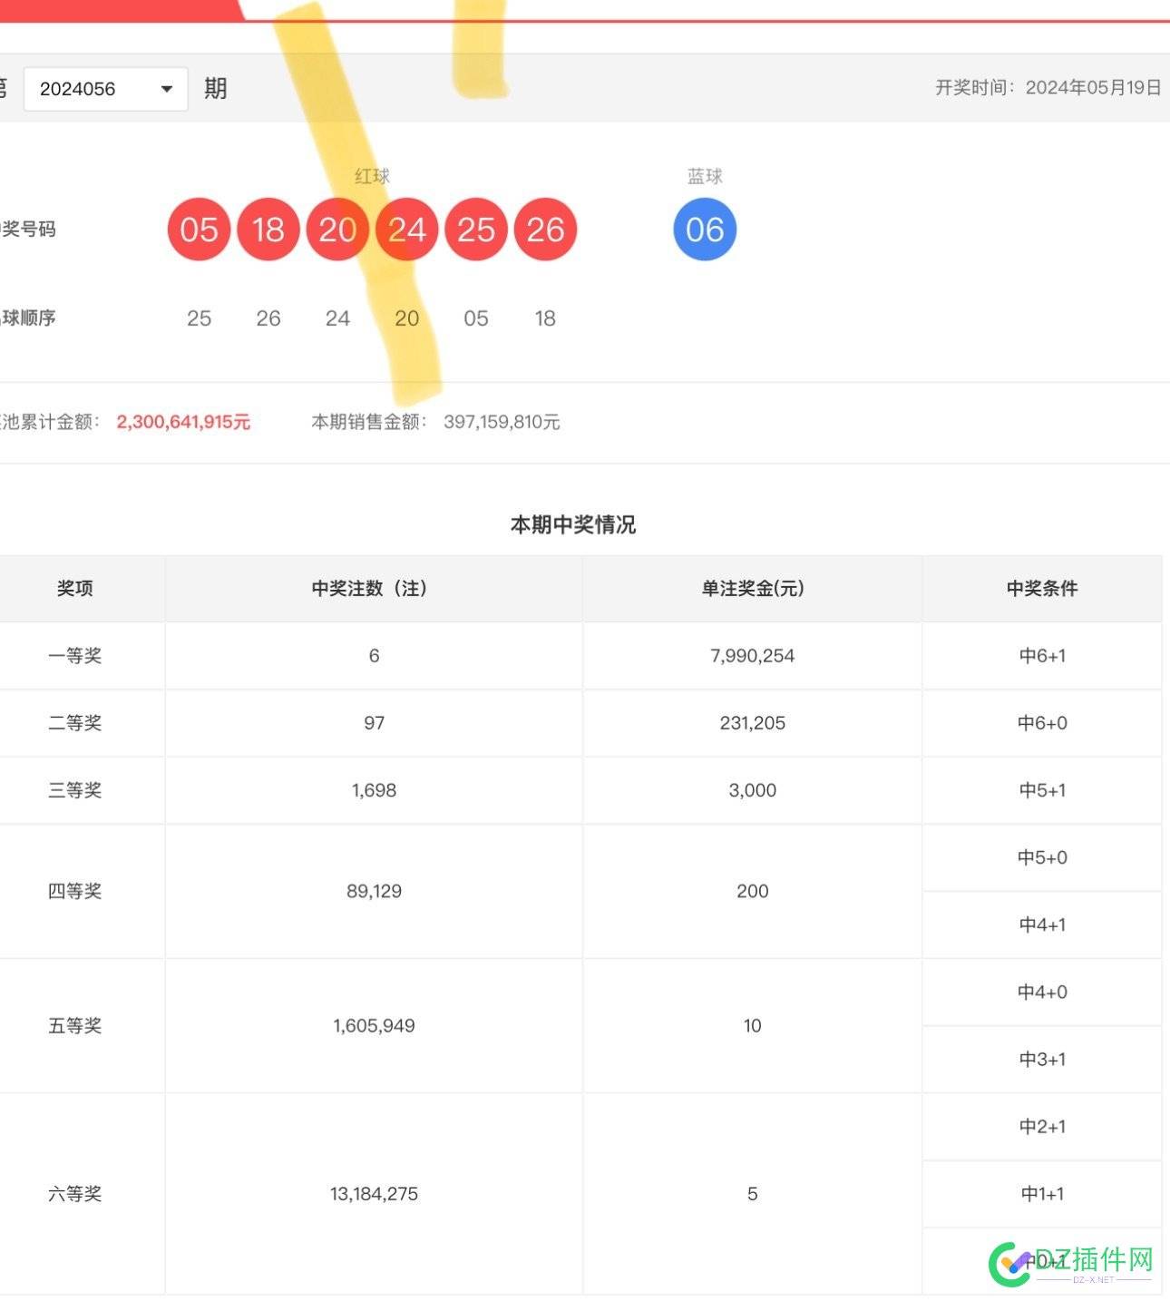This screenshot has height=1301, width=1170.
Task: Click last draw-order number 18
Action: pos(545,318)
